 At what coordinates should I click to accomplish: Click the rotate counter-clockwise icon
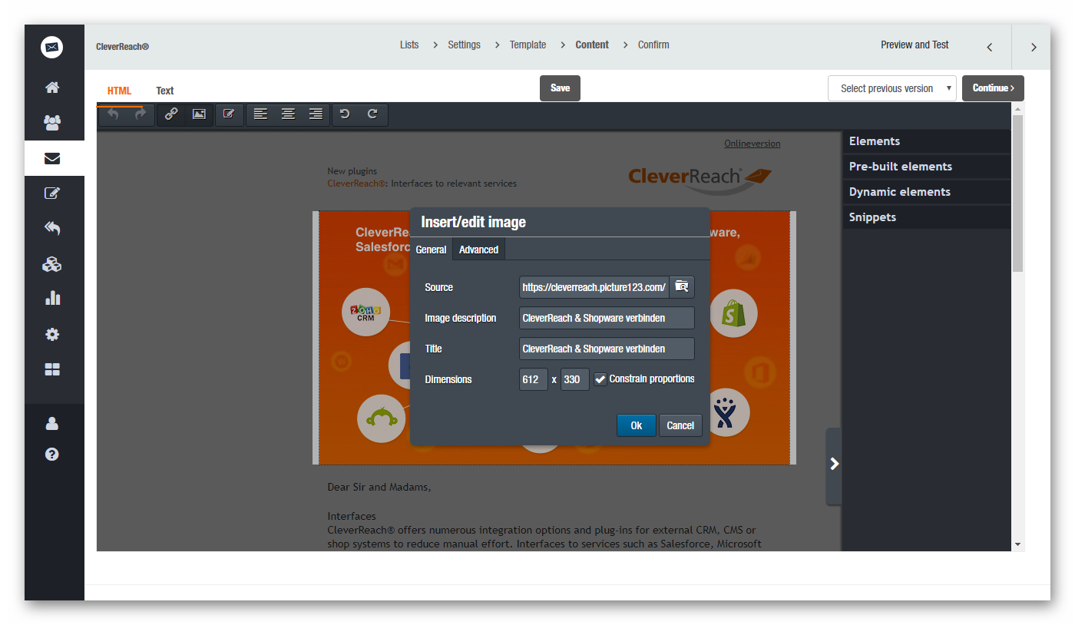[345, 114]
